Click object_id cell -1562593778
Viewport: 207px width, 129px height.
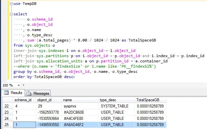49,112
